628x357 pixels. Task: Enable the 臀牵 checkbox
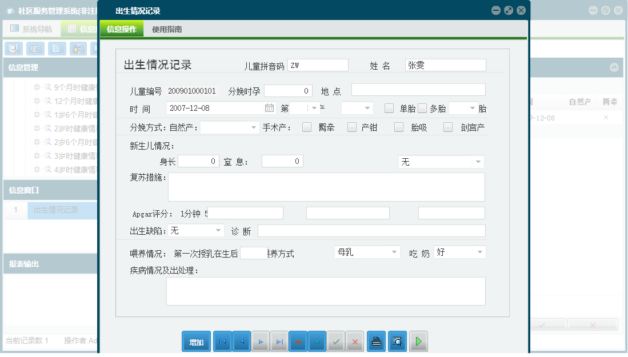point(307,127)
